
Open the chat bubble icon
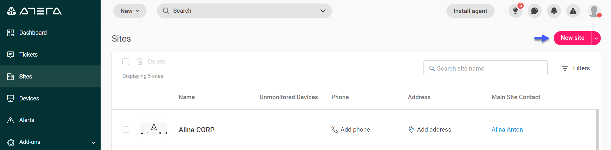(x=535, y=11)
